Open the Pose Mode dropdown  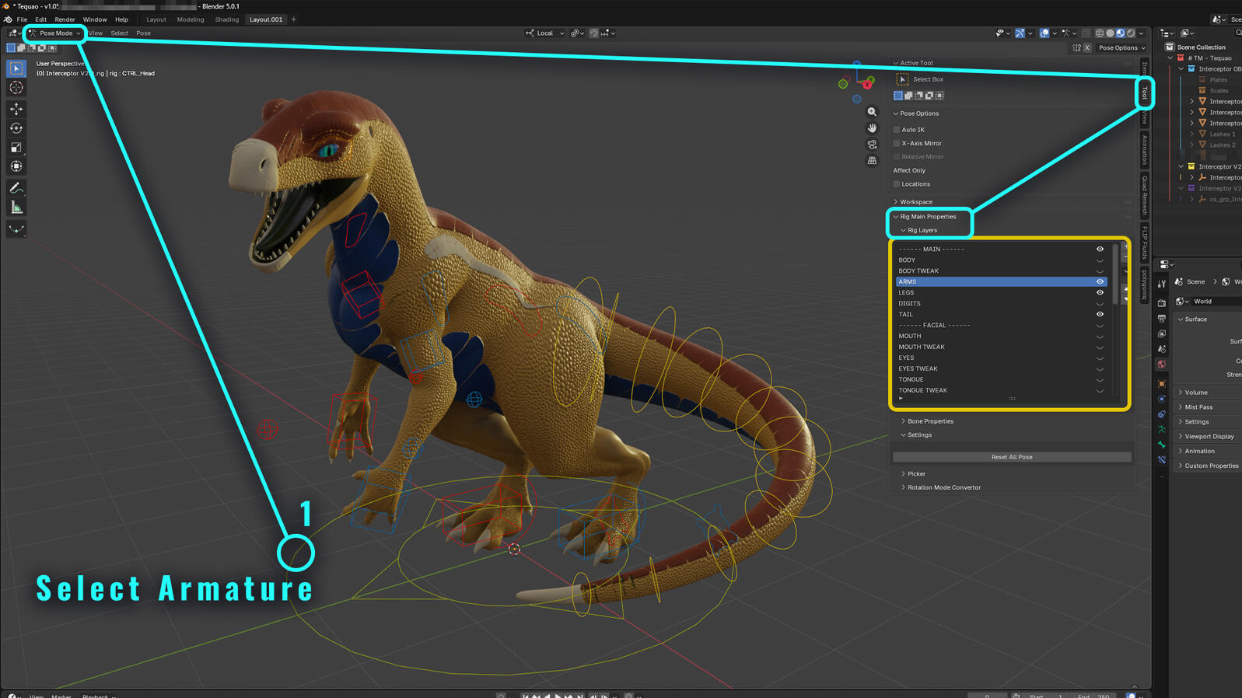(55, 33)
